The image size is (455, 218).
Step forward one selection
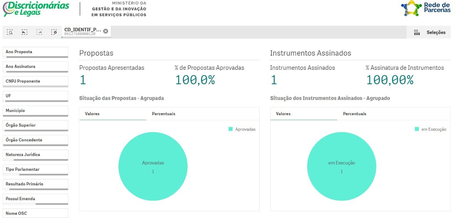39,32
